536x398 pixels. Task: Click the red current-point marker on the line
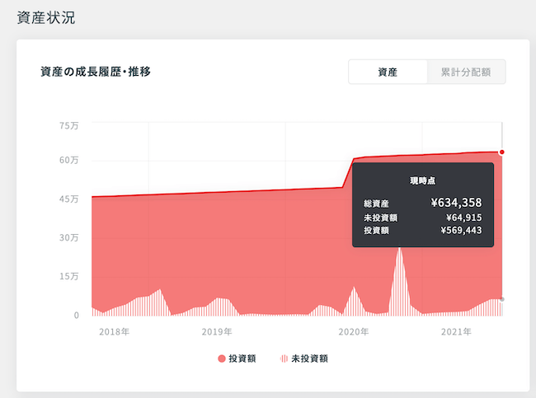pyautogui.click(x=501, y=152)
